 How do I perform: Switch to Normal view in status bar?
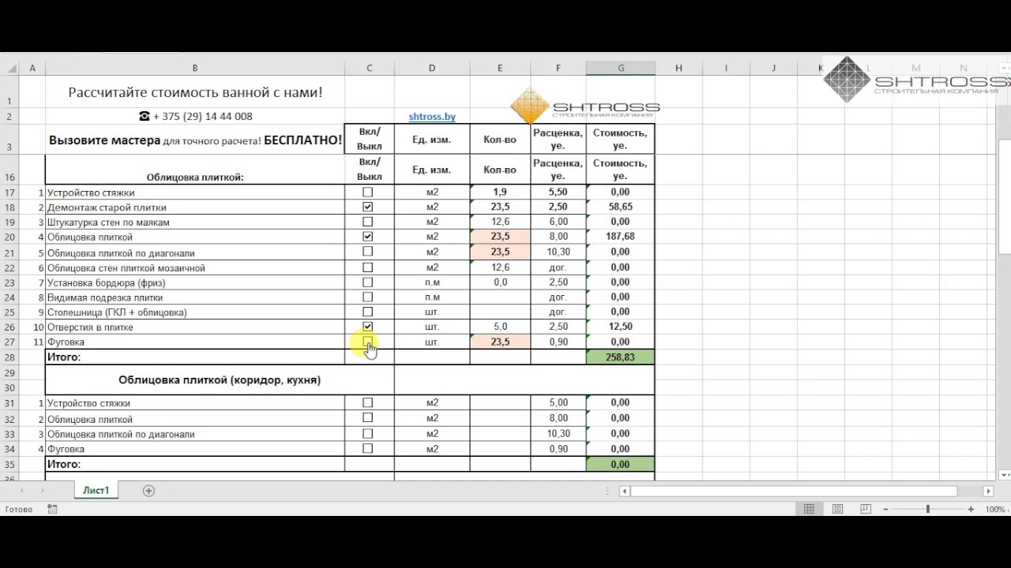click(809, 510)
